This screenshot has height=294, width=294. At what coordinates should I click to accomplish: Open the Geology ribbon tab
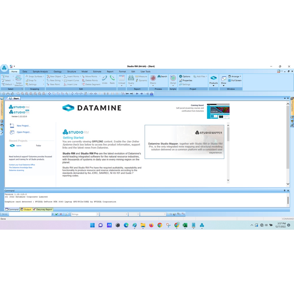(57, 71)
